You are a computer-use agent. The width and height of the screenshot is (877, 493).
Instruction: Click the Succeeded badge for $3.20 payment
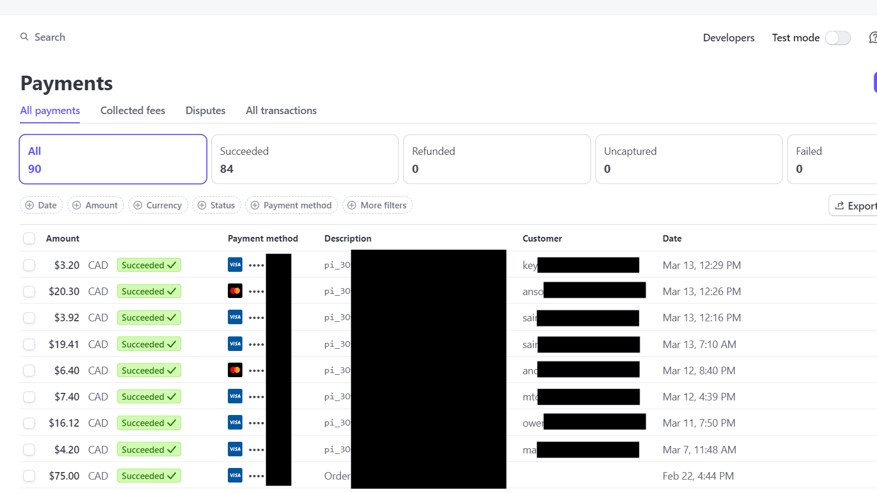149,265
